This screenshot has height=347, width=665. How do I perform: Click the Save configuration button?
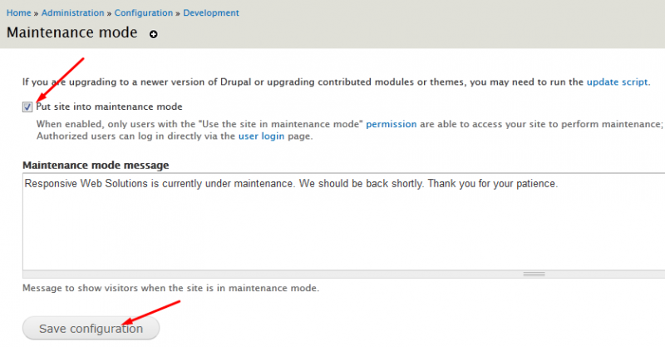click(91, 329)
